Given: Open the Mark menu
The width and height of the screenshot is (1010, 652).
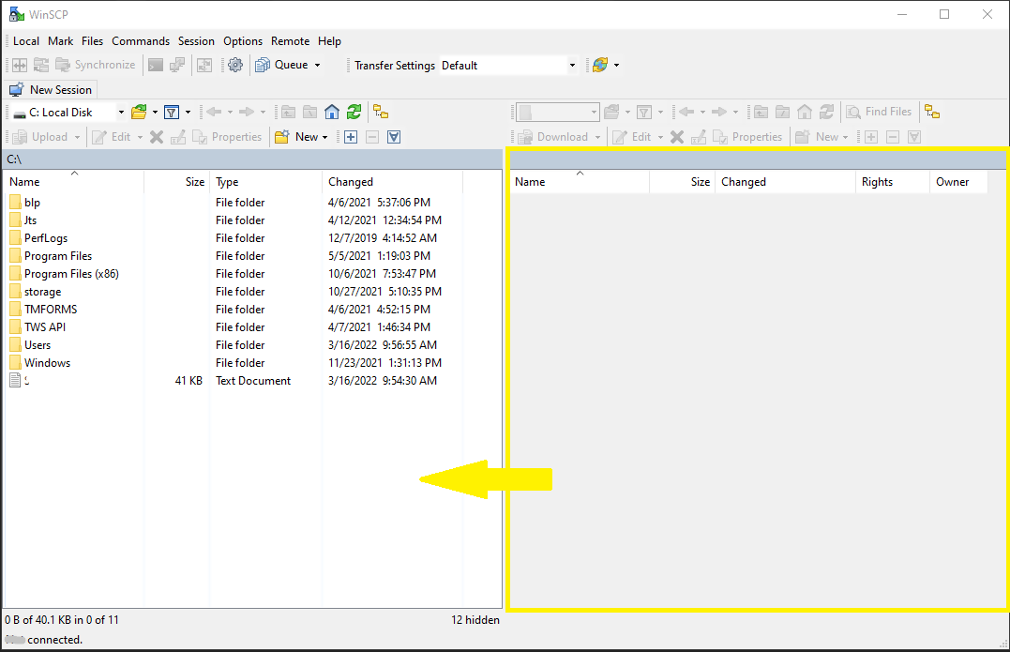Looking at the screenshot, I should [61, 41].
